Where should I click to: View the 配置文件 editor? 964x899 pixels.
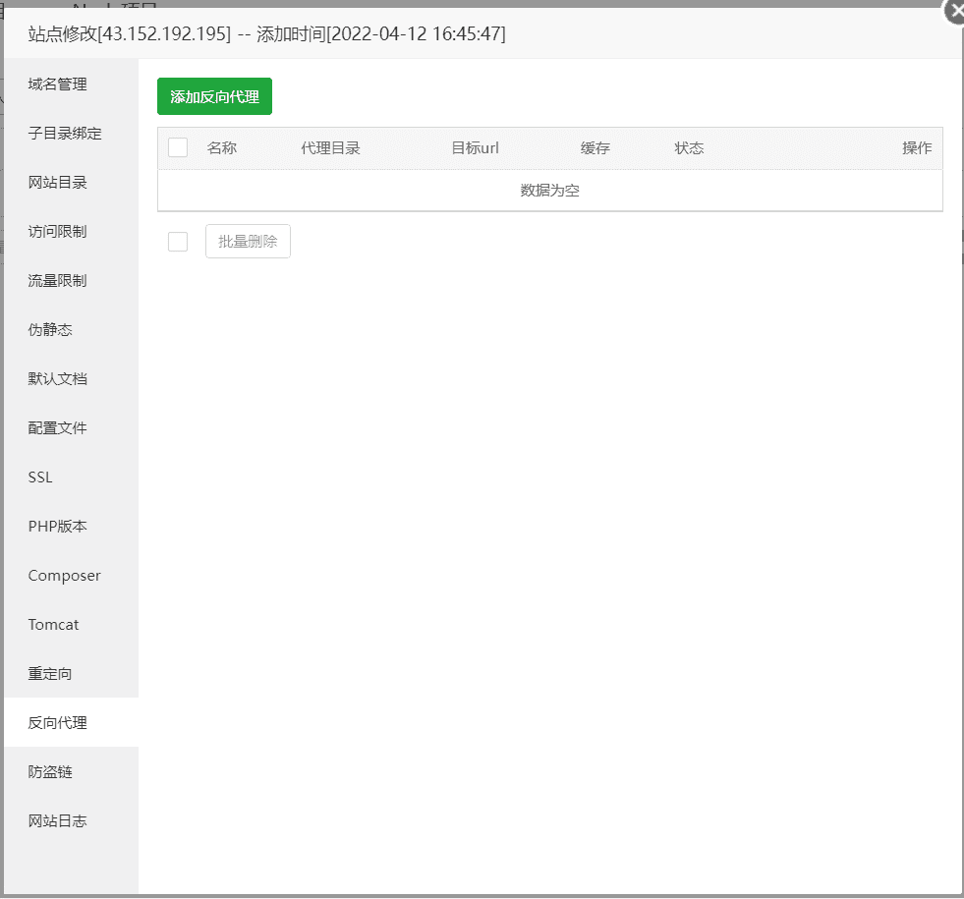point(58,427)
